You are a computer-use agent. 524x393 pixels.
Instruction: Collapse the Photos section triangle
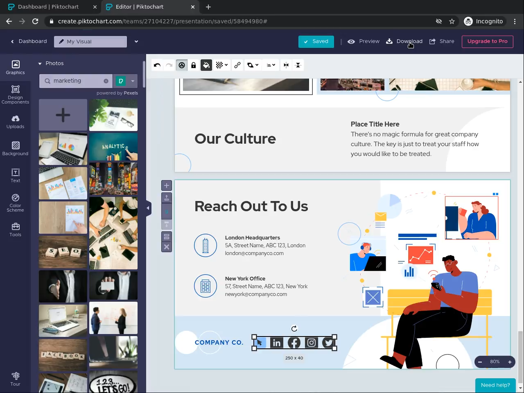pos(40,63)
